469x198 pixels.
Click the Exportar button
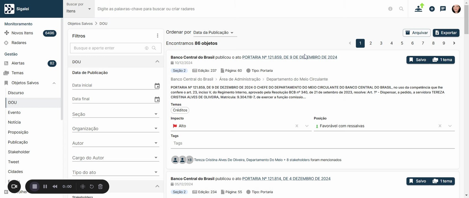tap(446, 33)
